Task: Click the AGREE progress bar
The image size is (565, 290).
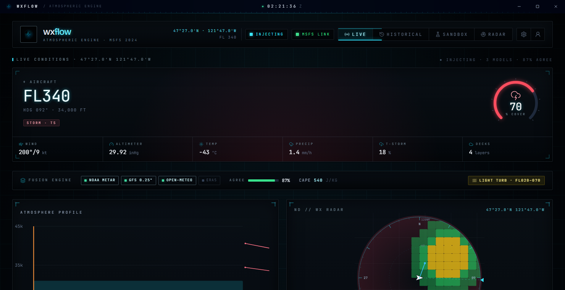Action: coord(263,180)
